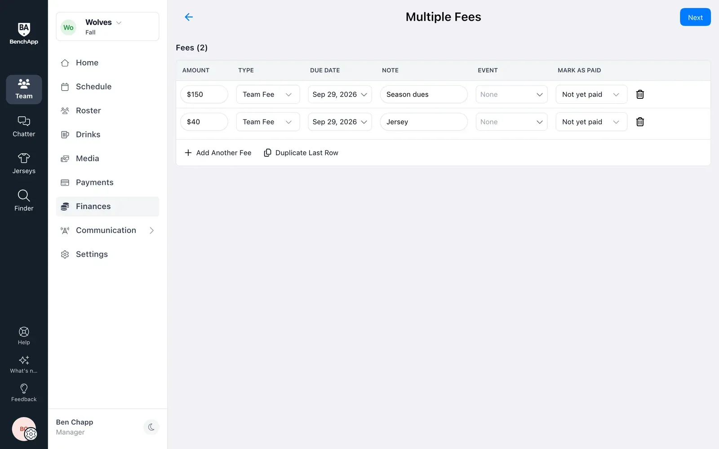Click the Ben Chapp user name
719x449 pixels.
[x=75, y=422]
